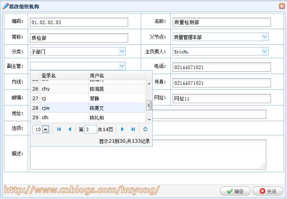Refresh the user list grid
Viewport: 287px width, 199px height.
(x=145, y=129)
